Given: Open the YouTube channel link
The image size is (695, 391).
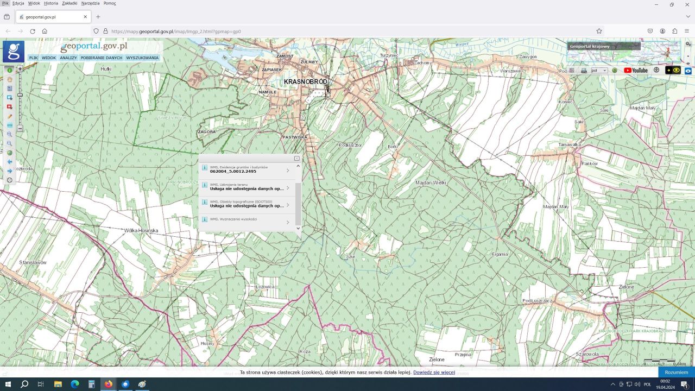Looking at the screenshot, I should pyautogui.click(x=636, y=71).
